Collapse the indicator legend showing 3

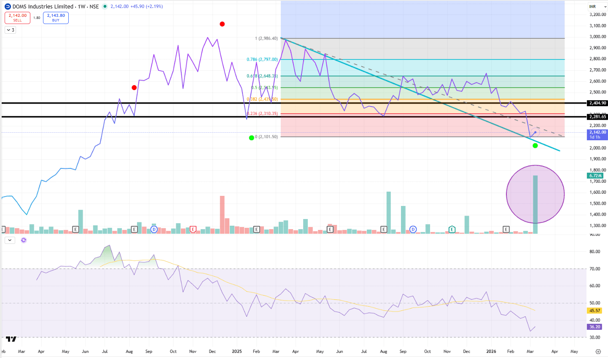coord(10,30)
